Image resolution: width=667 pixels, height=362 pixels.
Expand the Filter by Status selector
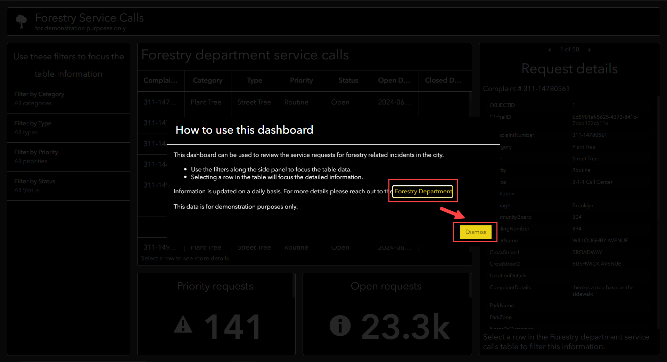tap(69, 186)
